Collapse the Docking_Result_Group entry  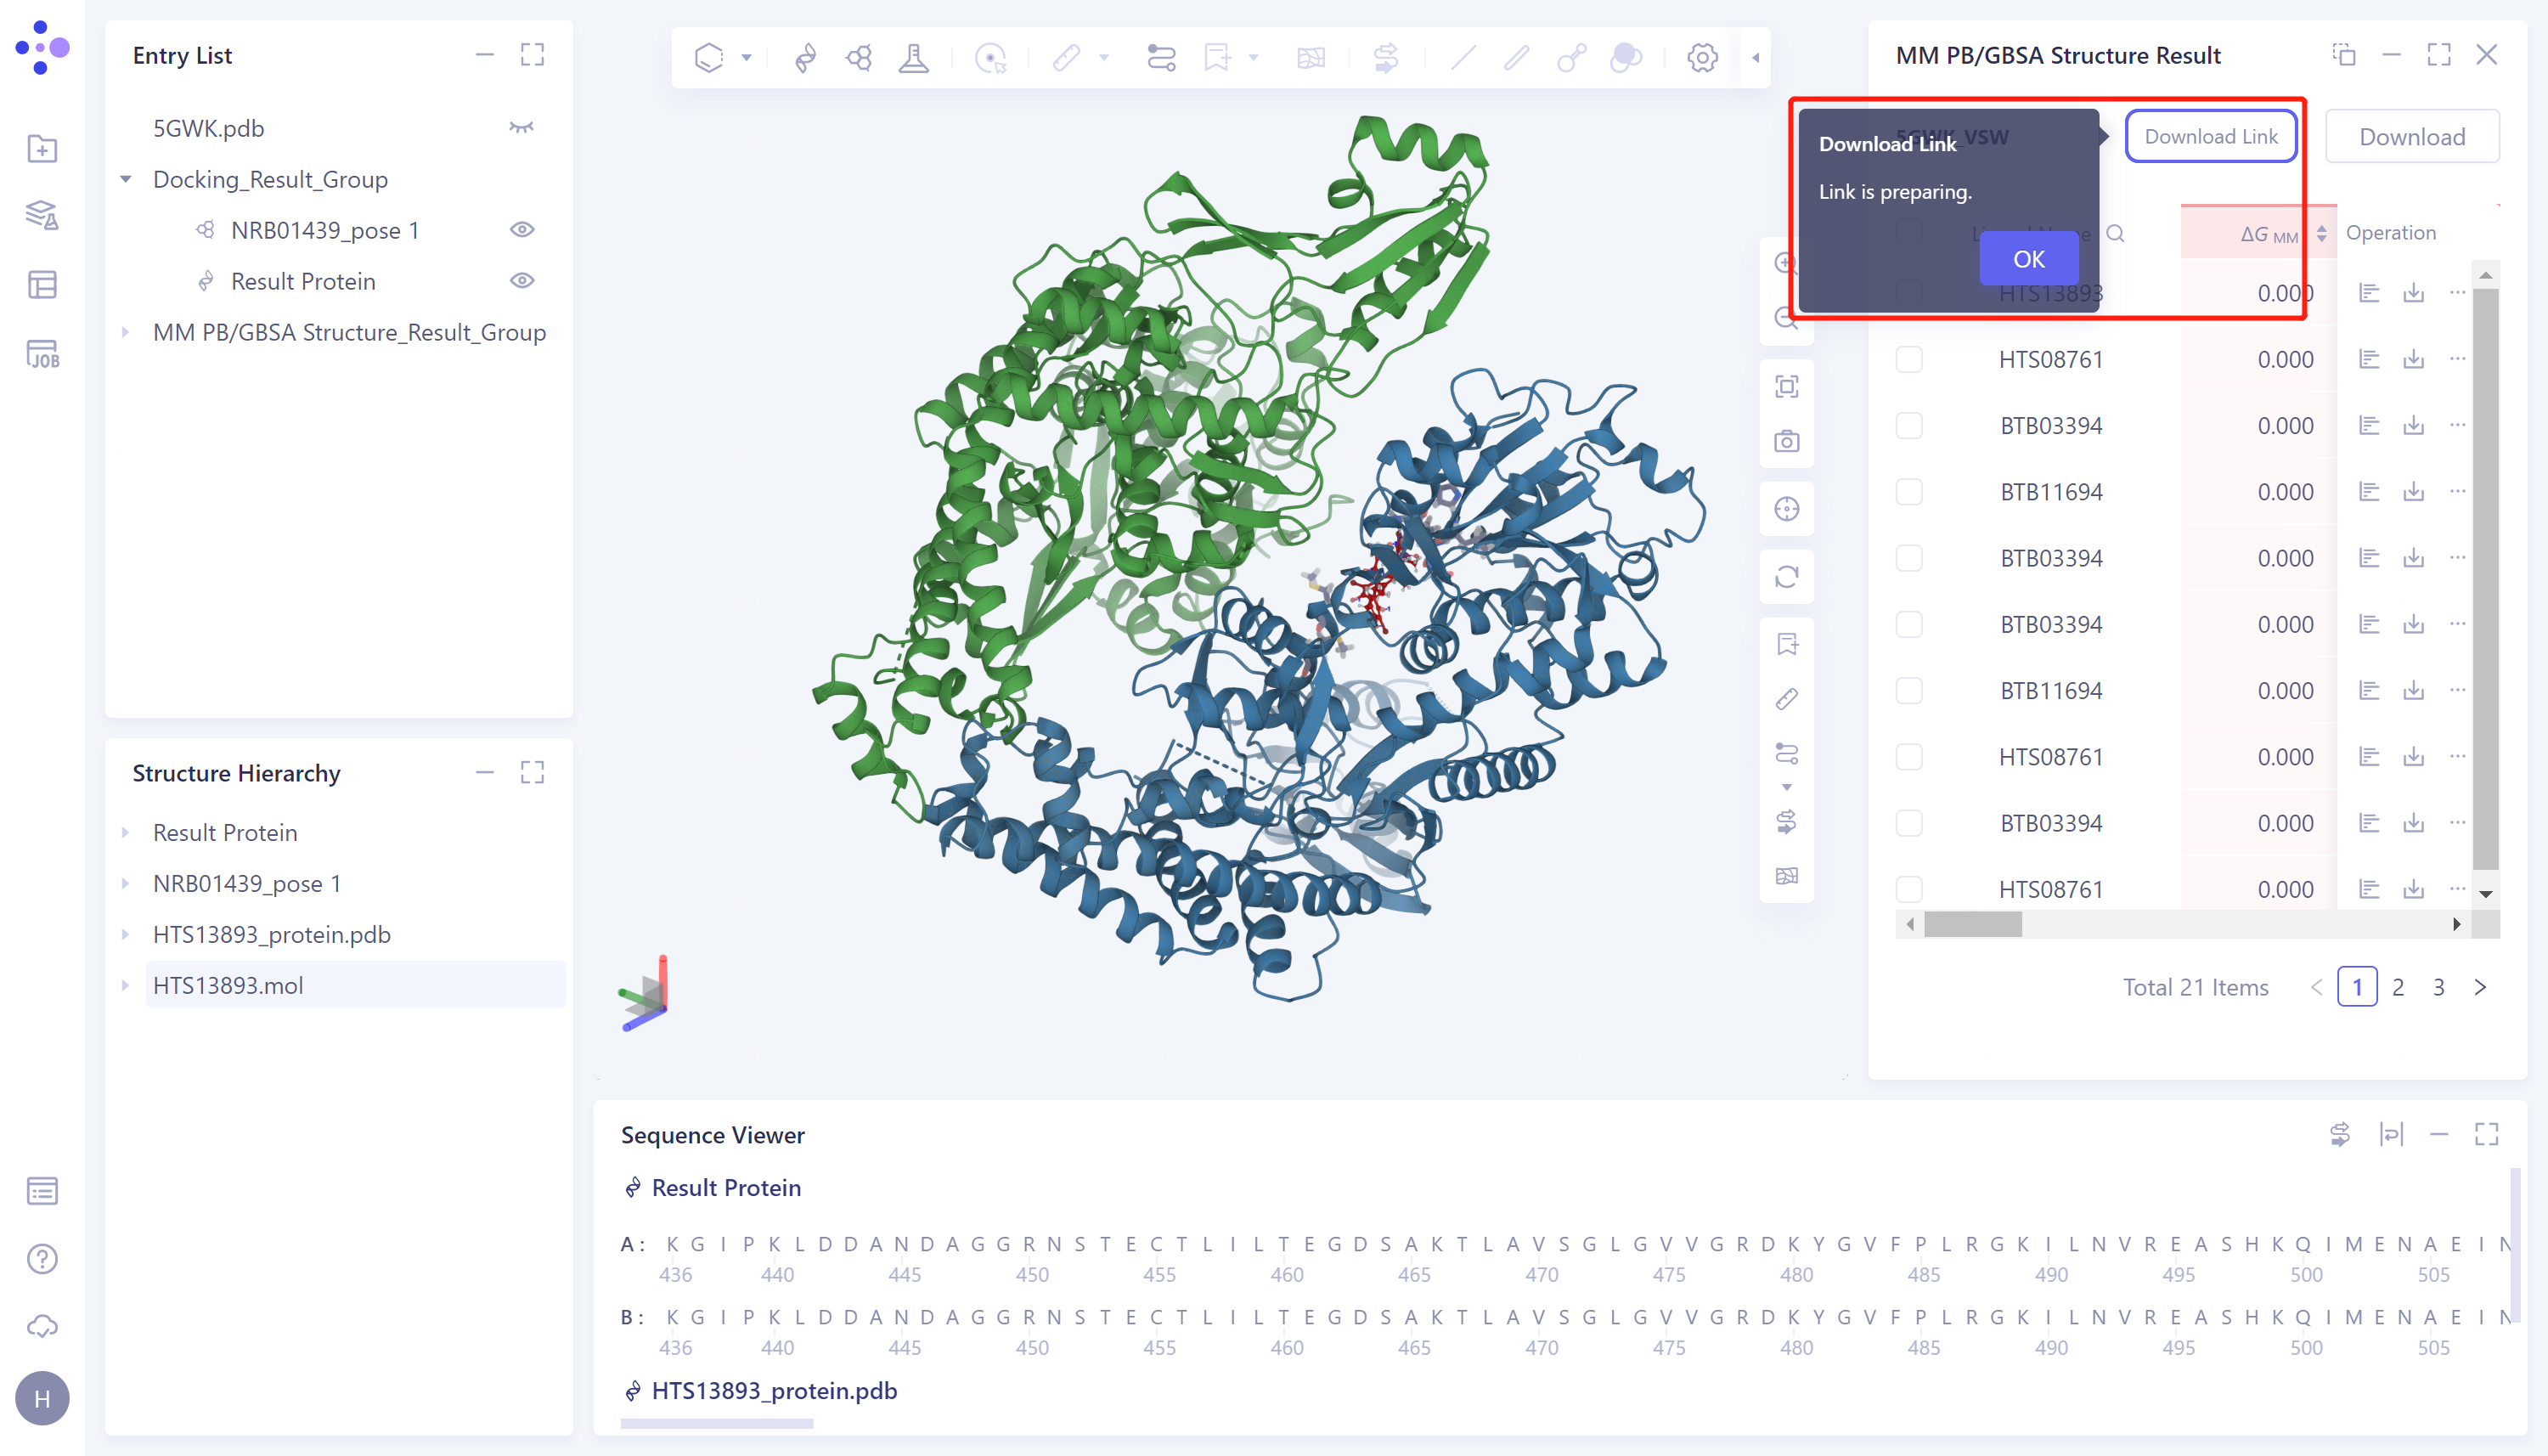[126, 178]
